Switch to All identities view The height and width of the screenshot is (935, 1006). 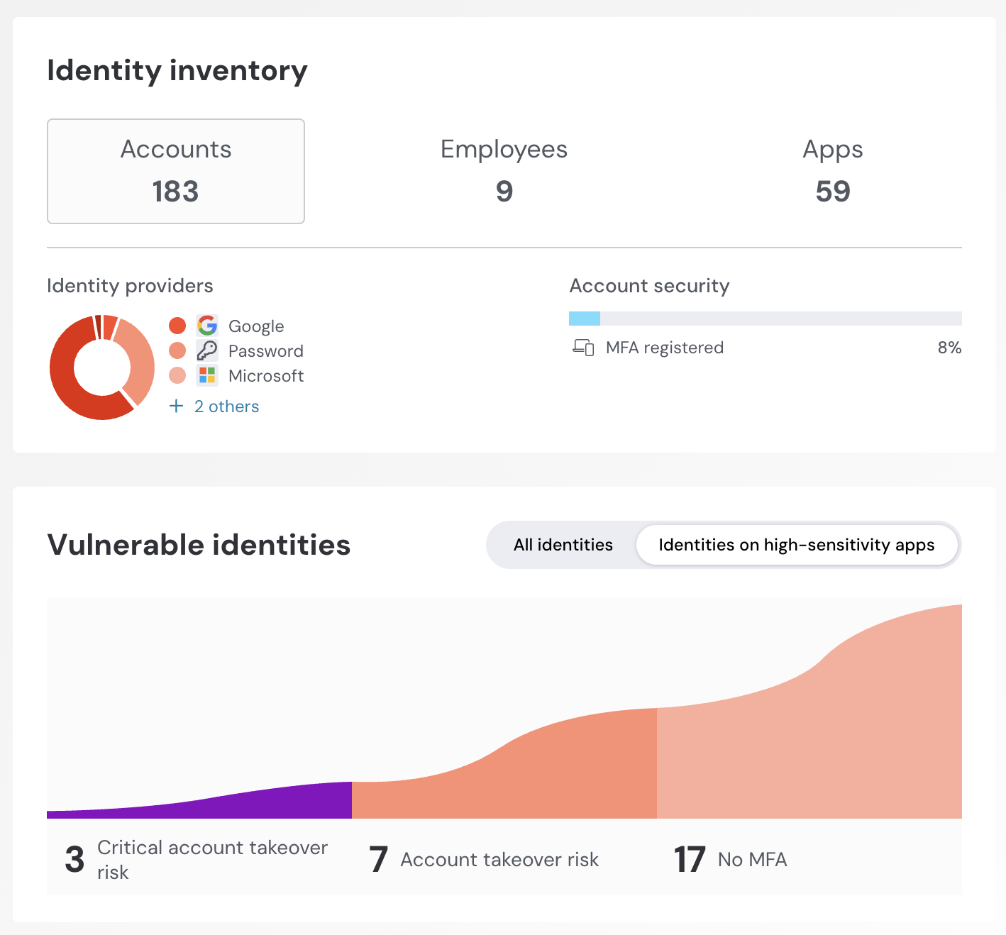563,545
